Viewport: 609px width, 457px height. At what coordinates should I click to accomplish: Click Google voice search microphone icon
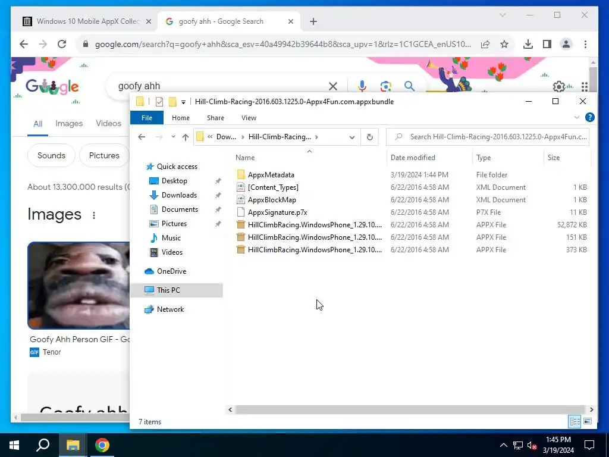click(x=362, y=86)
